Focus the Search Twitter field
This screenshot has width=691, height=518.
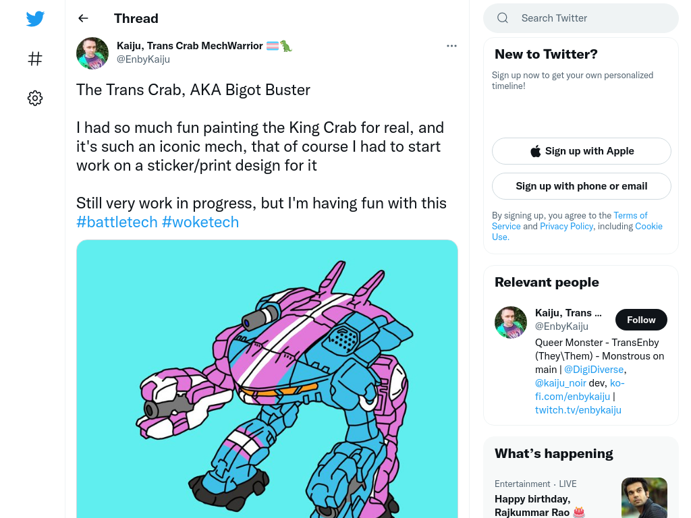point(581,18)
